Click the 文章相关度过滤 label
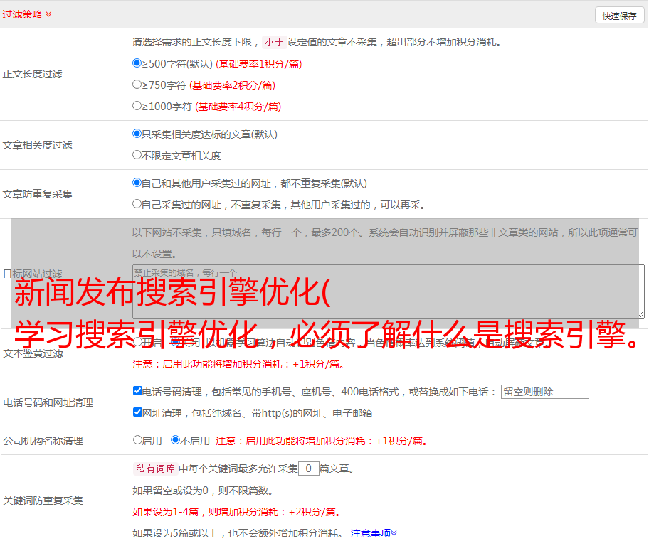The width and height of the screenshot is (649, 546). (x=37, y=145)
